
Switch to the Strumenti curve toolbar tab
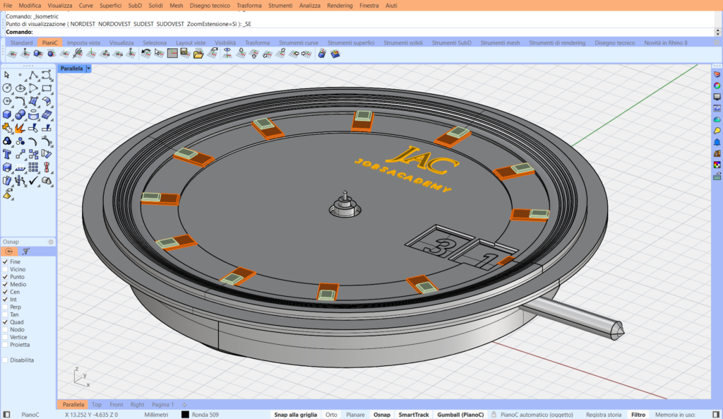[x=299, y=43]
